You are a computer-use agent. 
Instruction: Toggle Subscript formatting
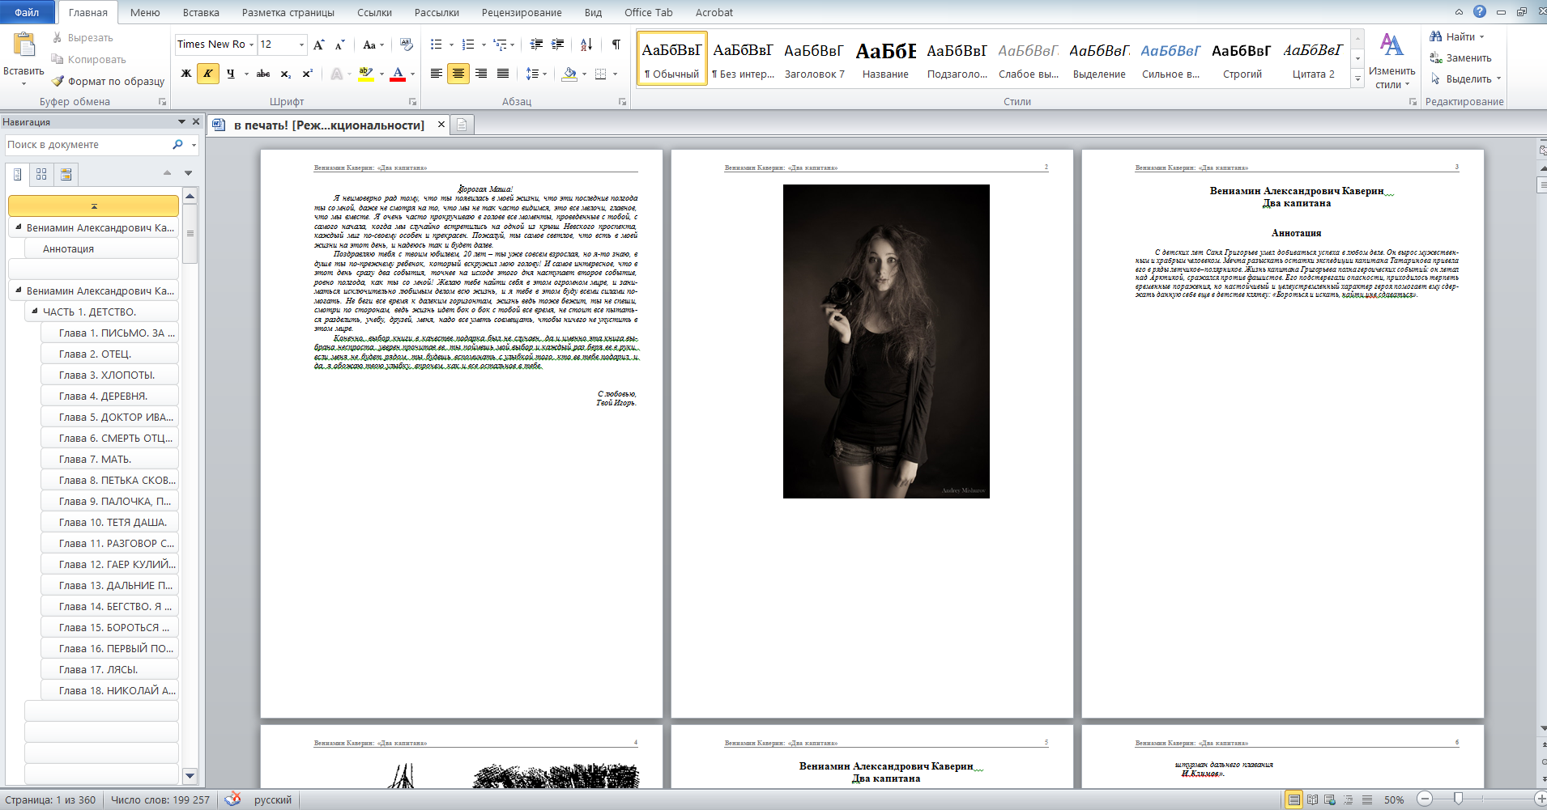[286, 74]
